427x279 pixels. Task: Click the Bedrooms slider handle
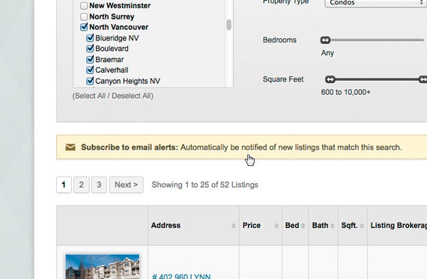tap(325, 40)
